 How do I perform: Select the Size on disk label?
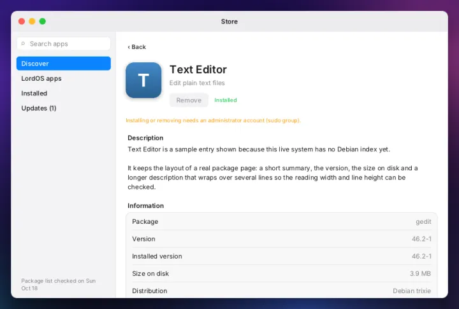[150, 273]
